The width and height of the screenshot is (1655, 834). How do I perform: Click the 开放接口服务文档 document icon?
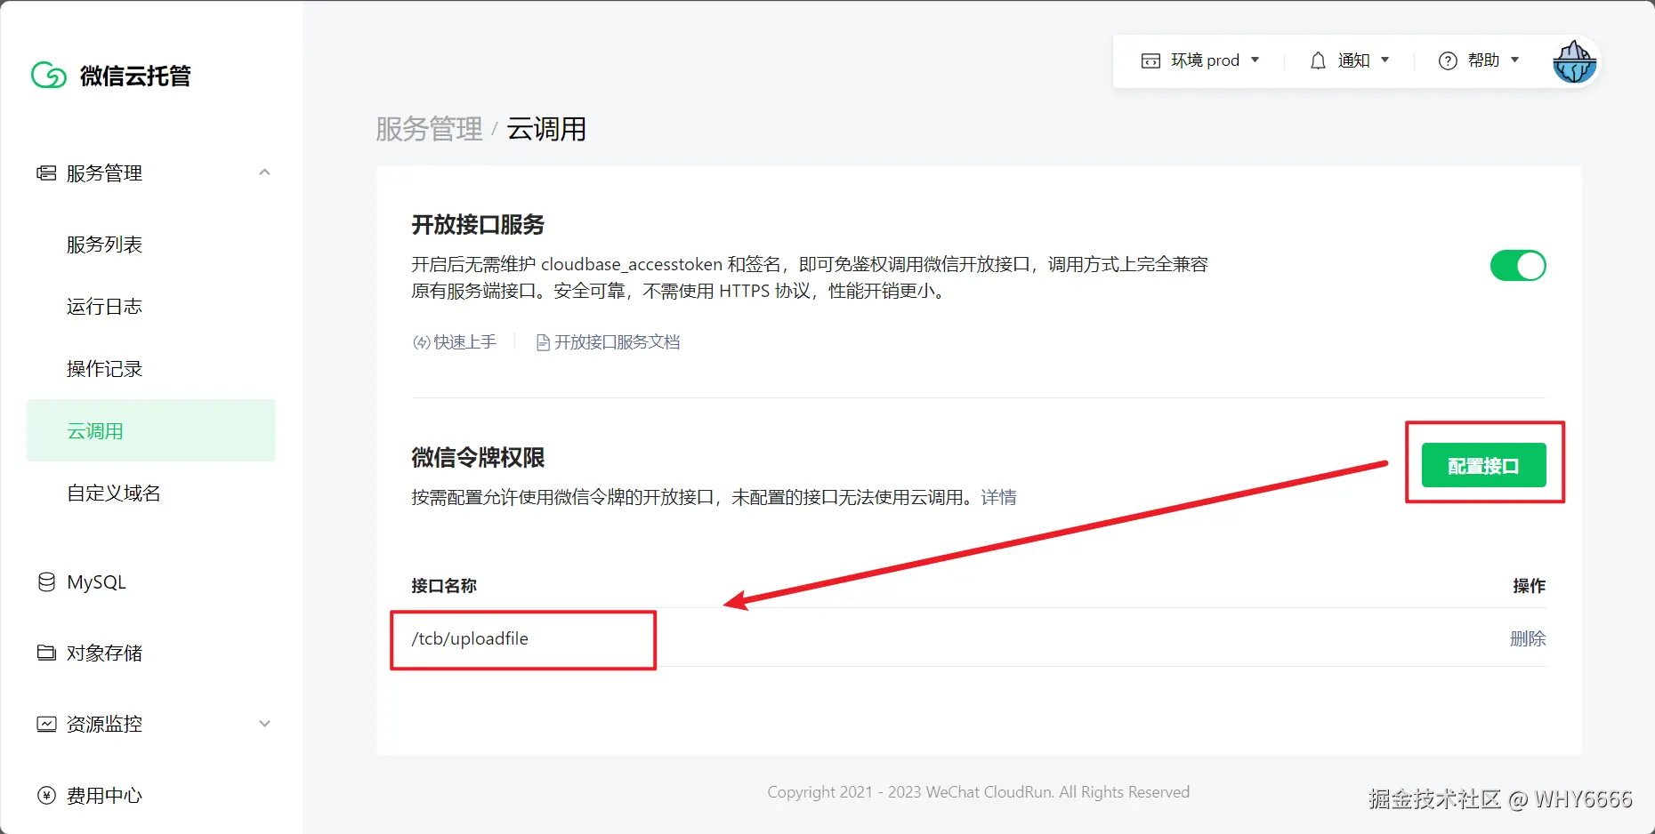[x=543, y=342]
